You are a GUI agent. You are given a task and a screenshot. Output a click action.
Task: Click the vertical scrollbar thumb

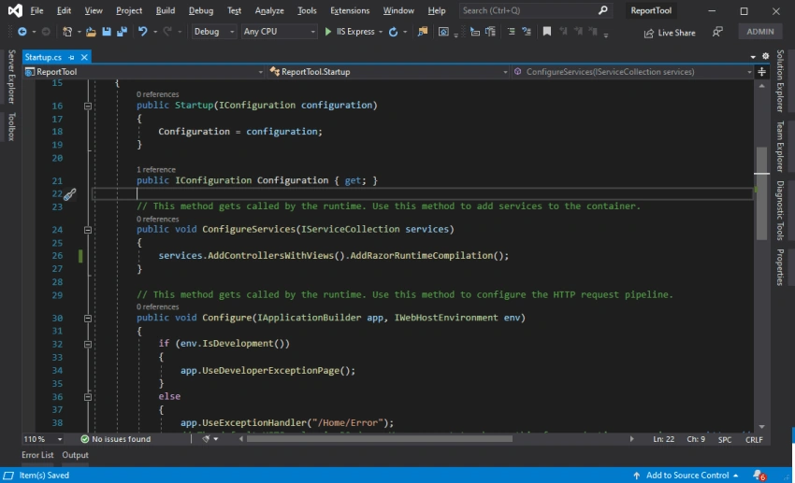click(761, 192)
